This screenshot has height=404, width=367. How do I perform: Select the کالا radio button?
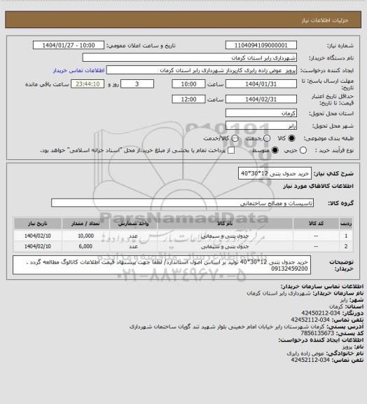291,138
